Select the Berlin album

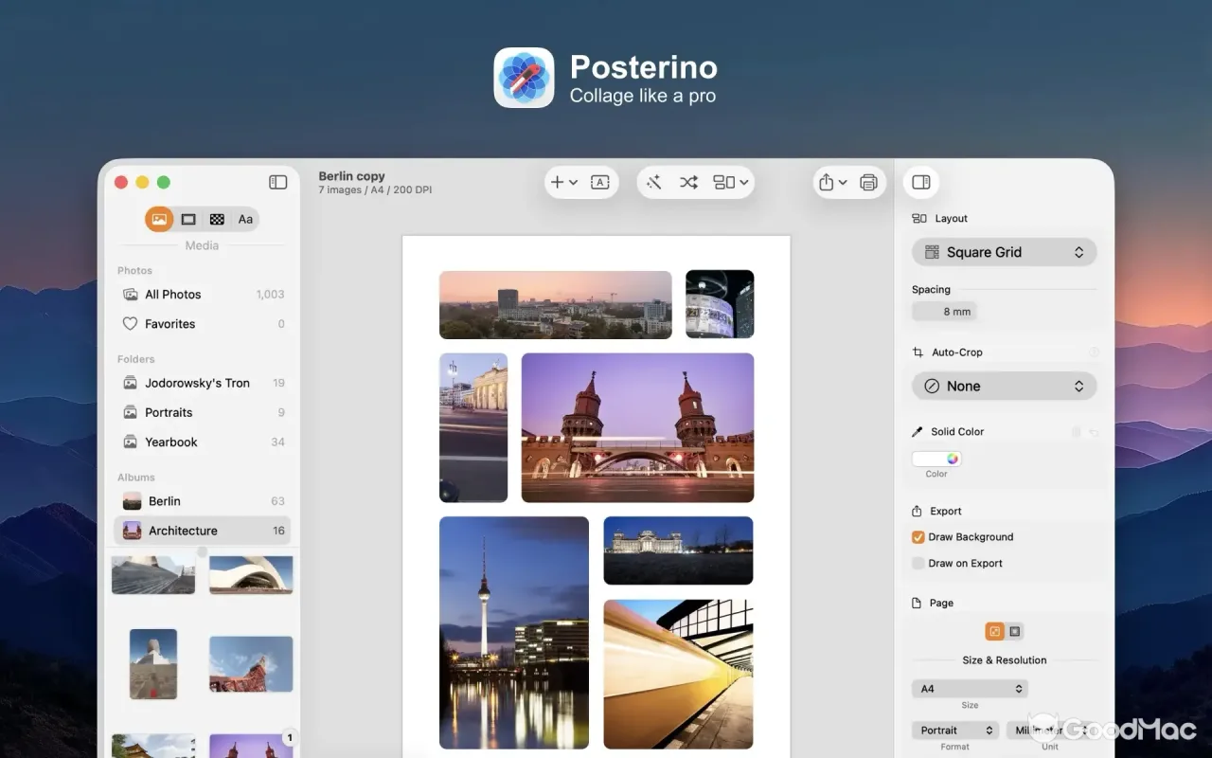coord(203,501)
